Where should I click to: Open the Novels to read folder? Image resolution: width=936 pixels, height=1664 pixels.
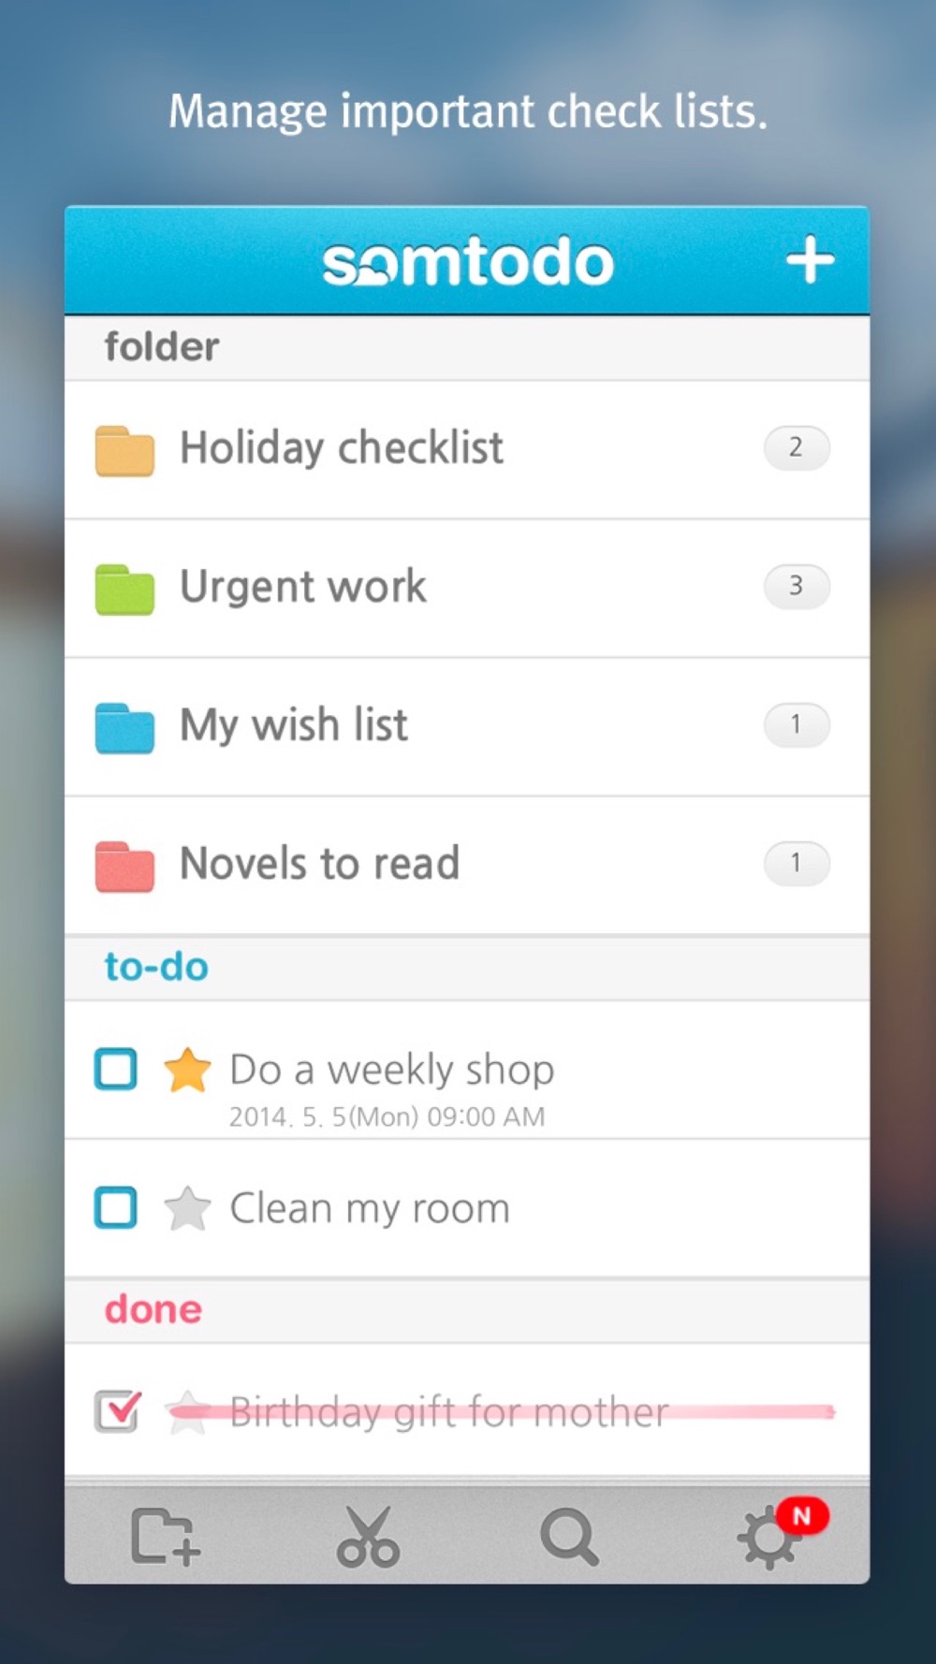point(319,864)
